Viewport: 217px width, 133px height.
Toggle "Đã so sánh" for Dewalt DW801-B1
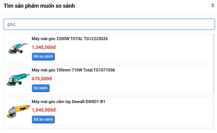click(43, 120)
